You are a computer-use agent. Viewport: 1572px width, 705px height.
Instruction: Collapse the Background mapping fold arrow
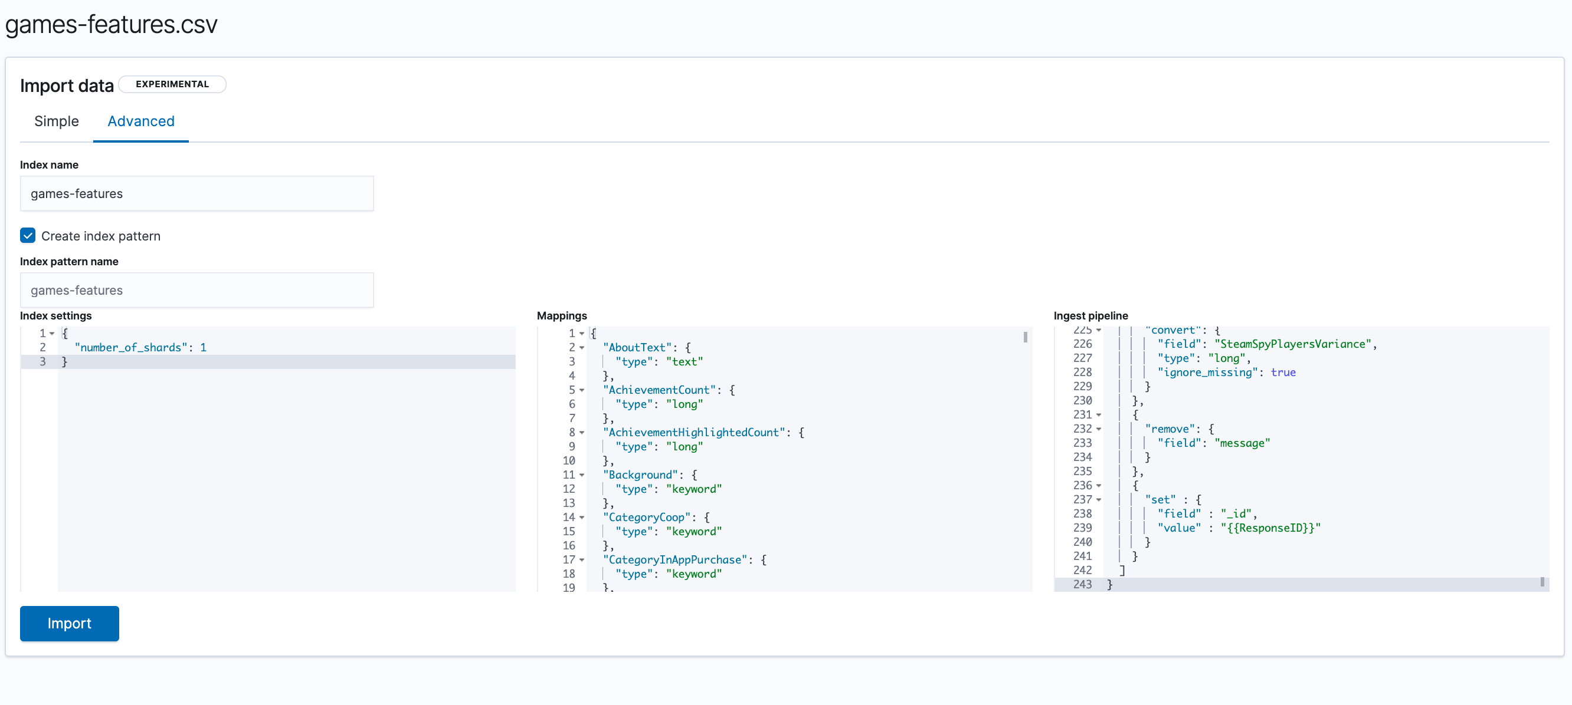point(582,475)
